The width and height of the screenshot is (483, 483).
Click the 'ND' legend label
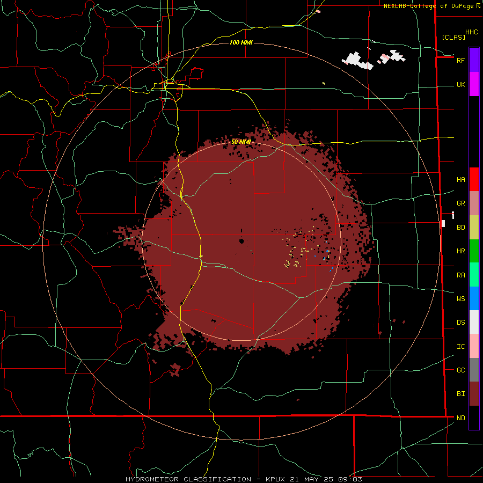pyautogui.click(x=460, y=418)
